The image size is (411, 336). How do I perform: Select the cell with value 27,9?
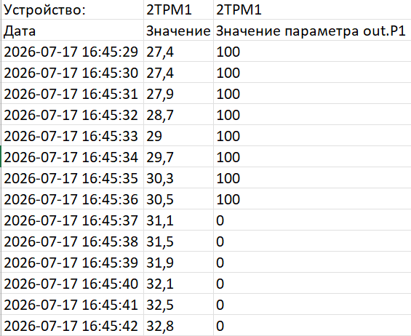coord(178,94)
